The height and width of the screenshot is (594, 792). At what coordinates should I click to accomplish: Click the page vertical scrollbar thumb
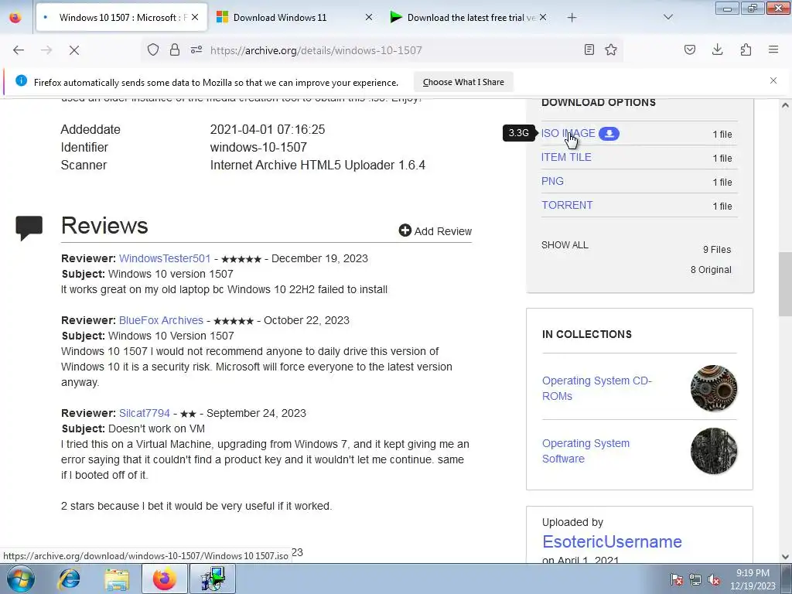785,285
